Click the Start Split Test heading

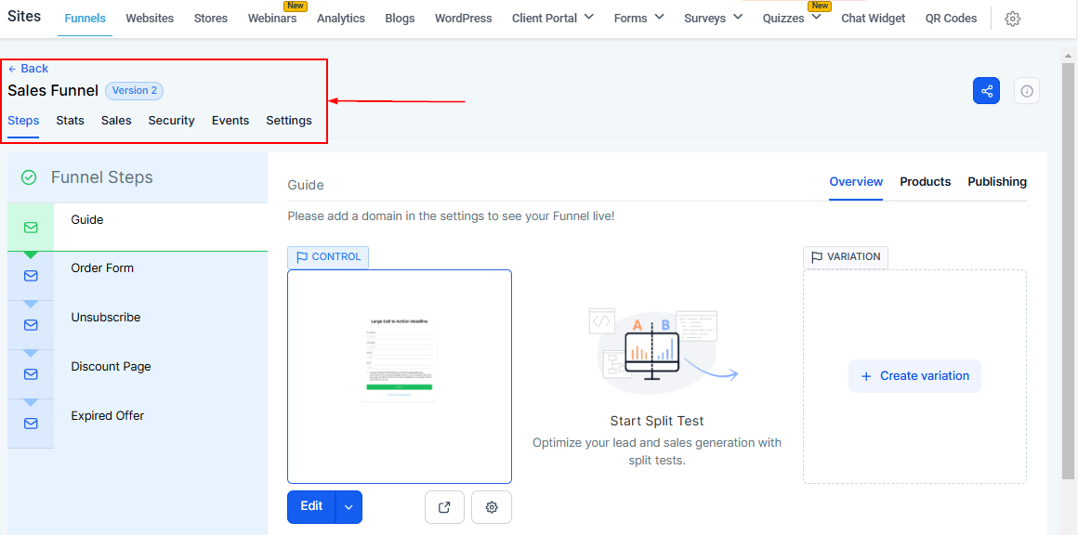point(657,421)
